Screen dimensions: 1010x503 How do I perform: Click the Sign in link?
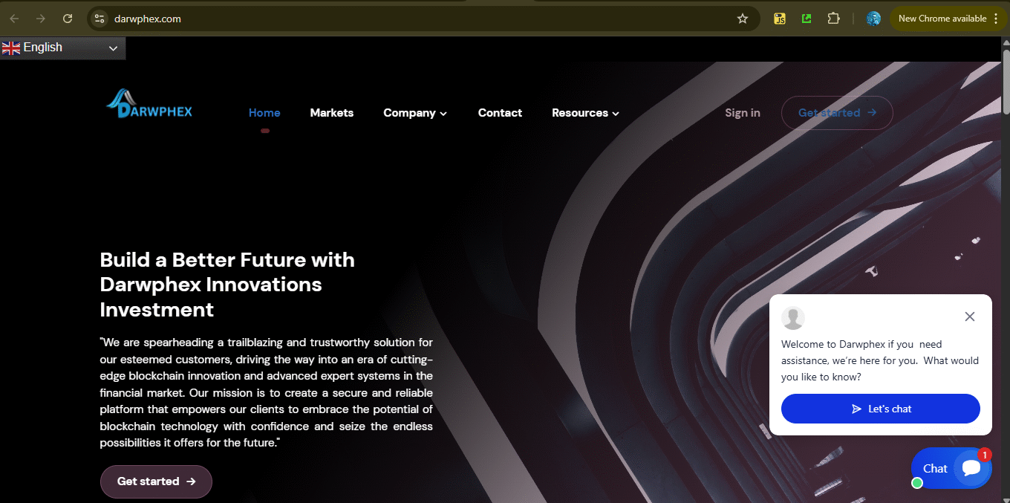[x=742, y=113]
